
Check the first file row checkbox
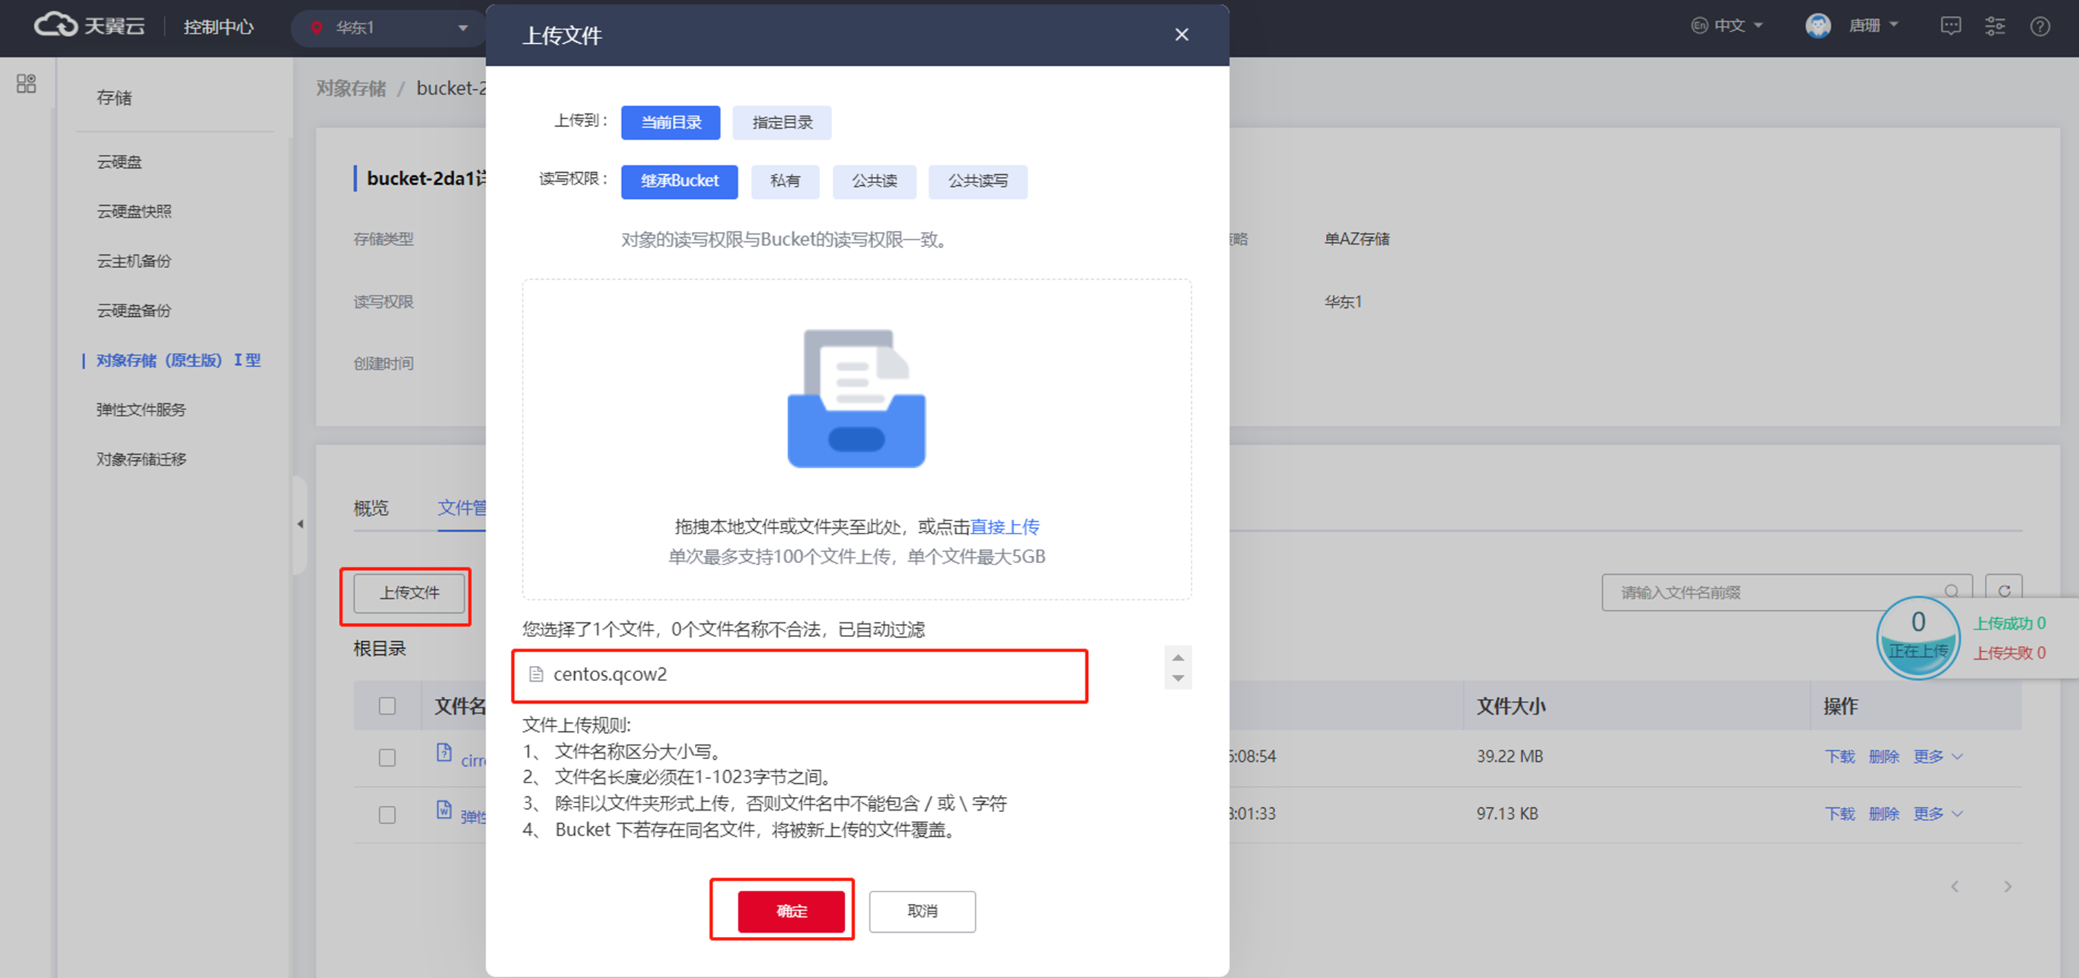(388, 757)
